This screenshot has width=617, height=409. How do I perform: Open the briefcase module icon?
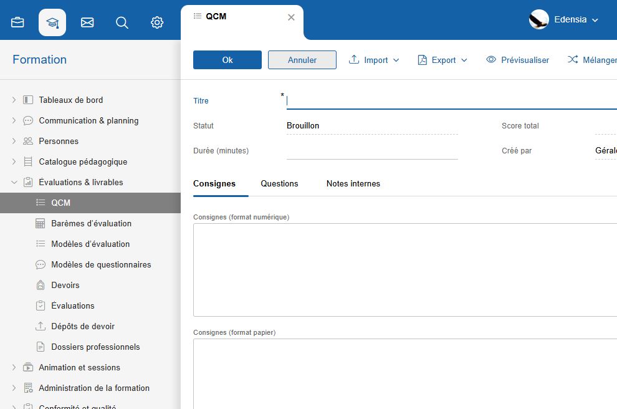[x=17, y=22]
